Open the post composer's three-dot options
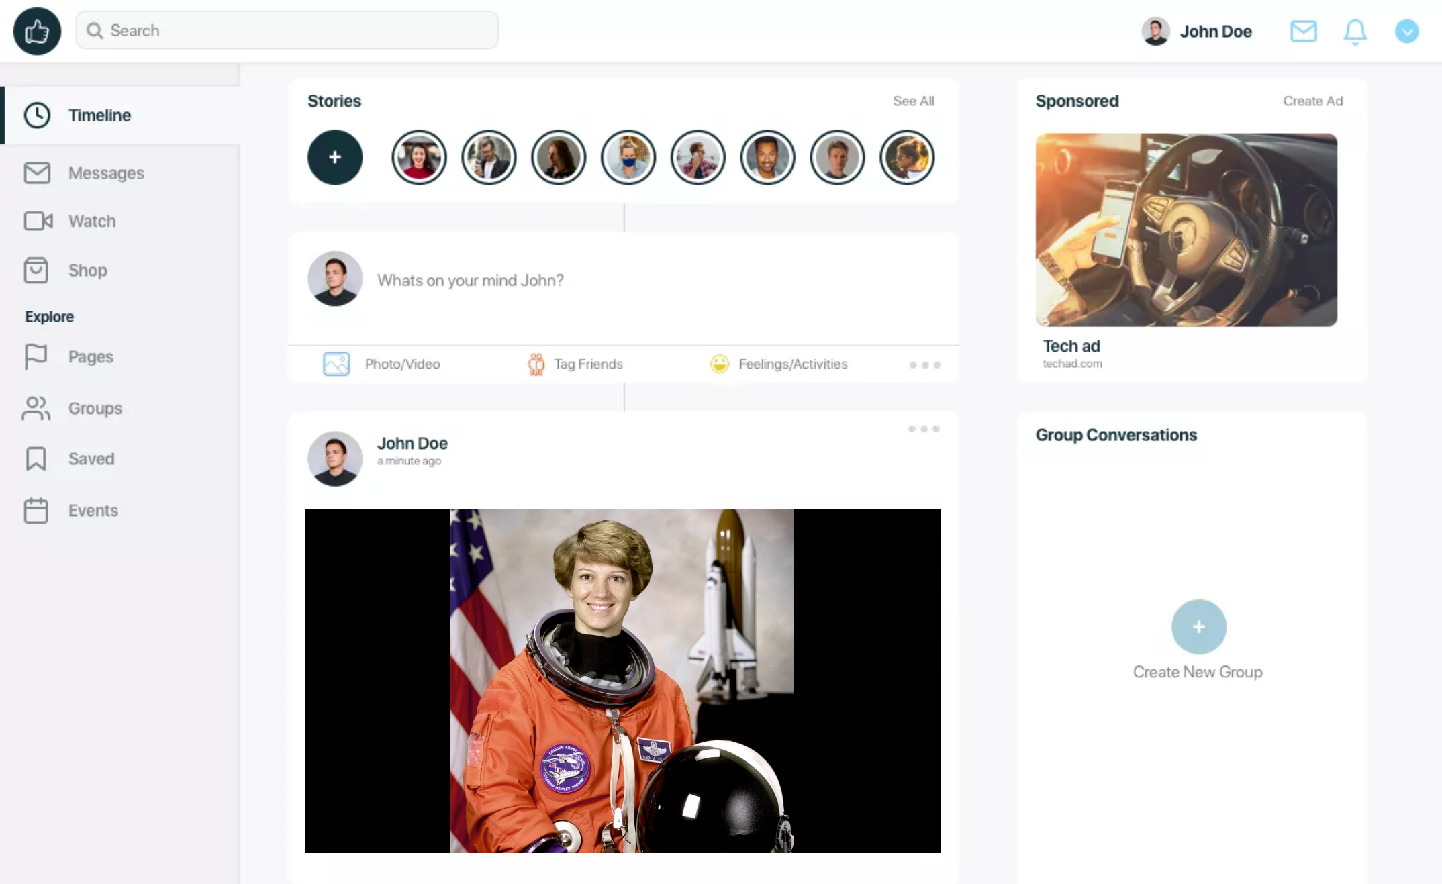Screen dimensions: 1442x884 924,364
